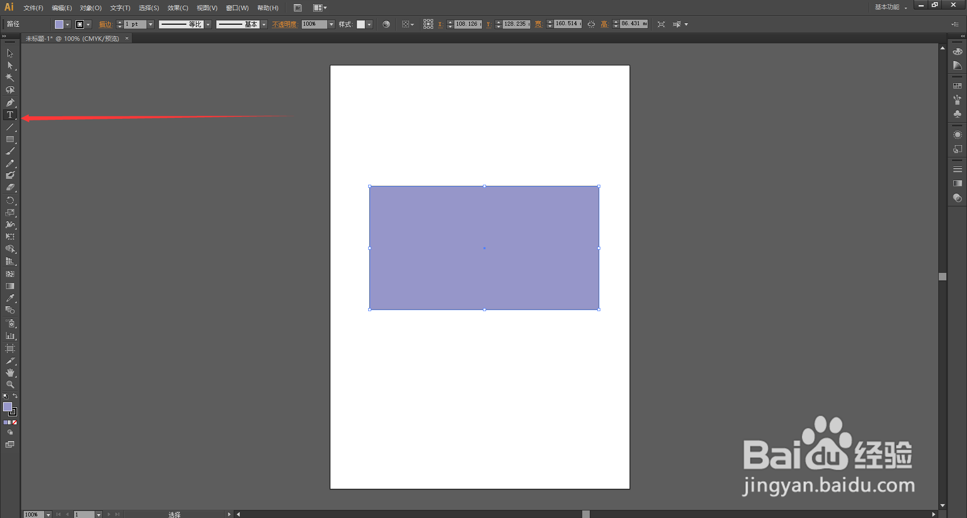
Task: Open the variable width profile dropdown 等比
Action: coord(208,24)
